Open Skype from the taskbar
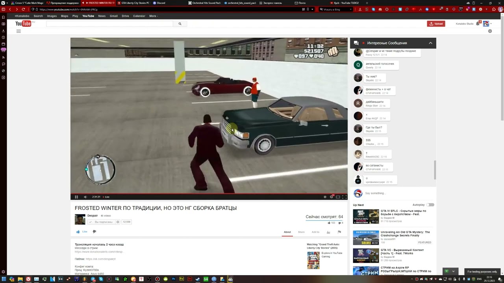 tap(101, 279)
